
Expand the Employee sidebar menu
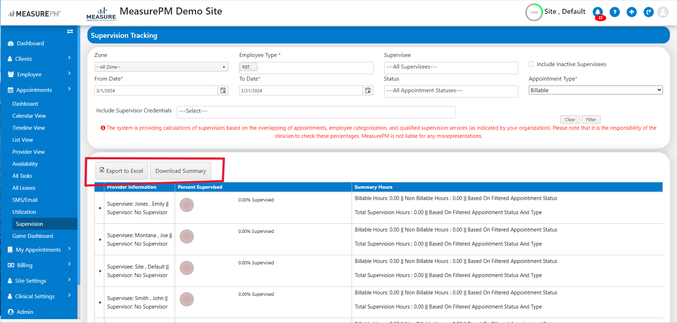click(39, 74)
